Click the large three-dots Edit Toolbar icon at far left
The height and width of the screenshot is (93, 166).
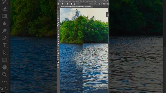pyautogui.click(x=4, y=82)
